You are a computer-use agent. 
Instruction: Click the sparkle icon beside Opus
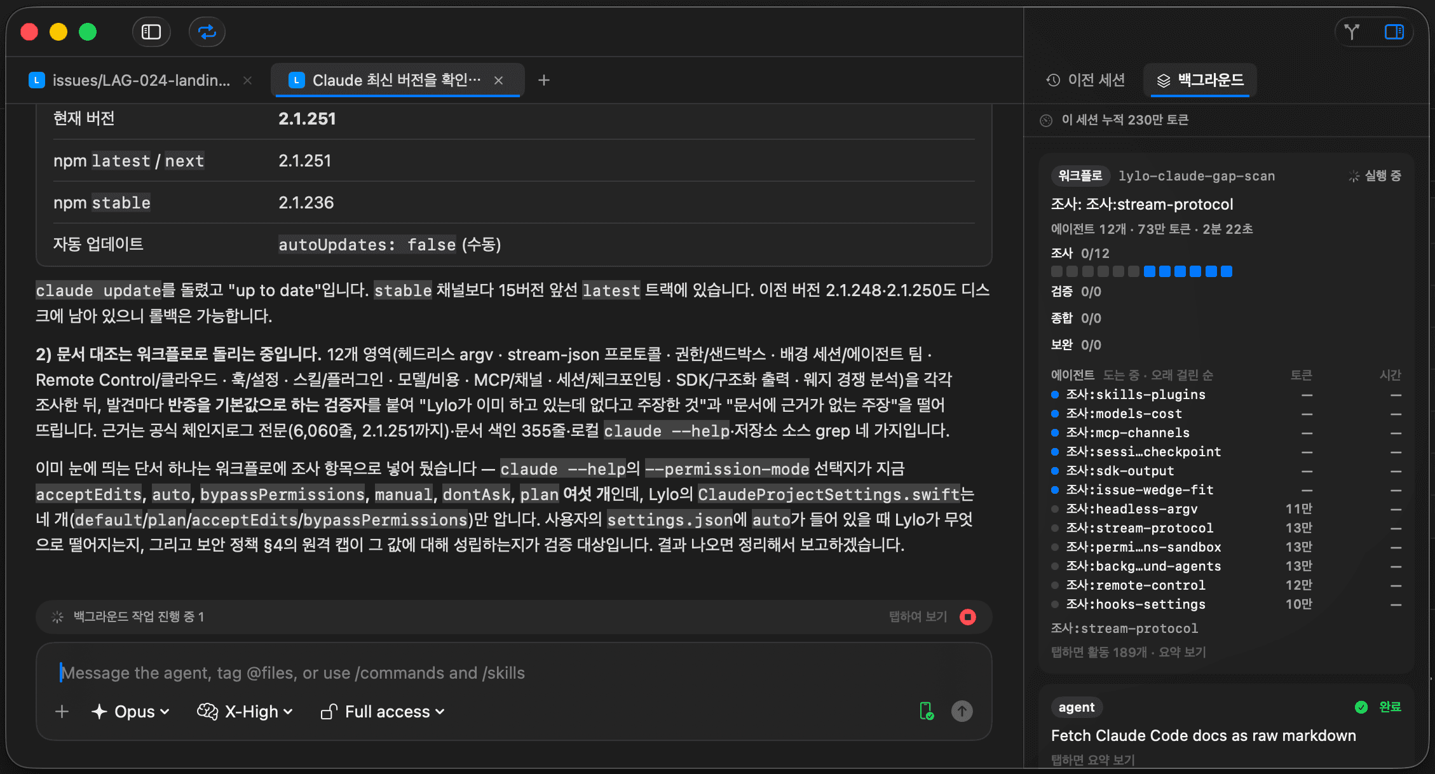coord(99,712)
